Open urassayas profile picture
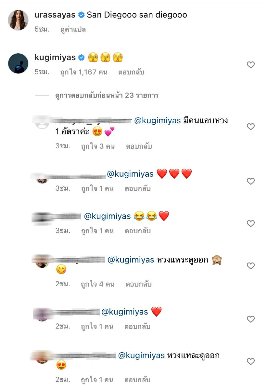 click(18, 20)
